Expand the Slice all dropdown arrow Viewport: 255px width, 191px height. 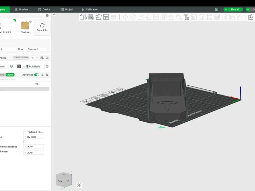pyautogui.click(x=226, y=10)
